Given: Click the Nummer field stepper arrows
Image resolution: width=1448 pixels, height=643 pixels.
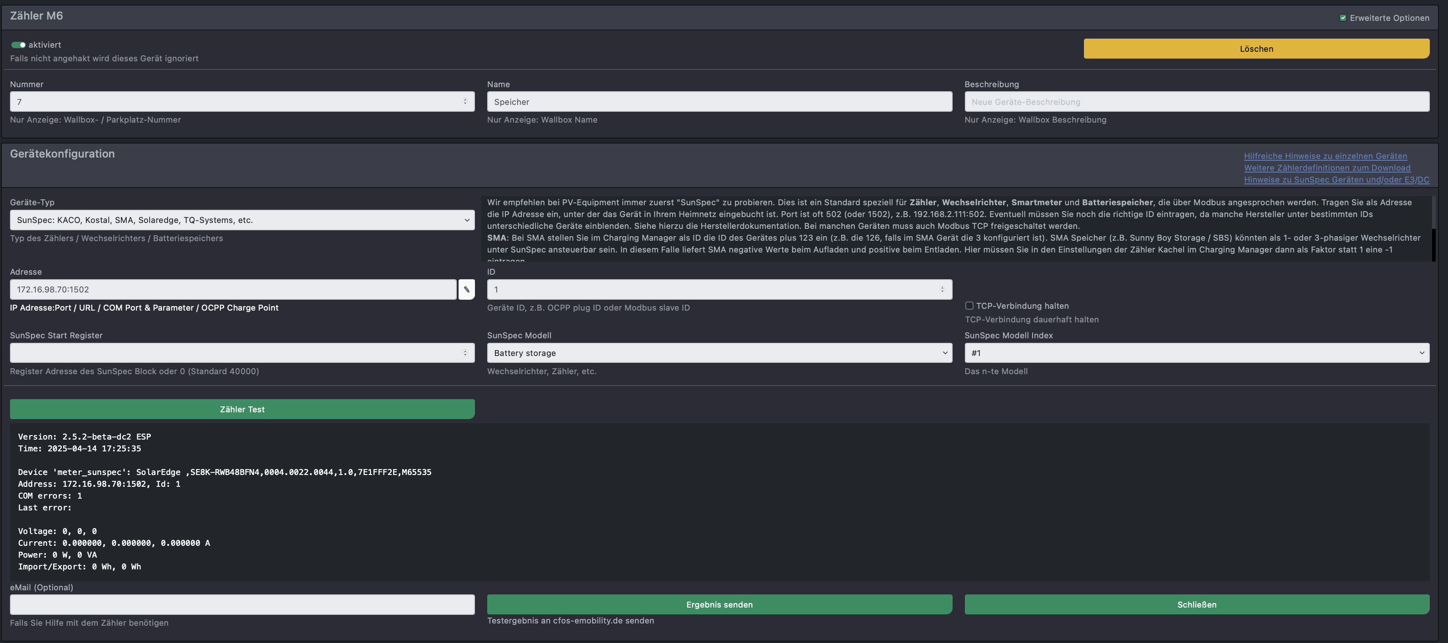Looking at the screenshot, I should point(465,102).
